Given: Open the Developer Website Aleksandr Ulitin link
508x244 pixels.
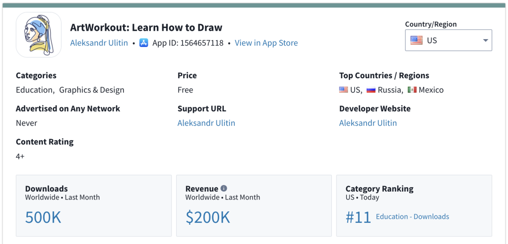Looking at the screenshot, I should click(368, 123).
